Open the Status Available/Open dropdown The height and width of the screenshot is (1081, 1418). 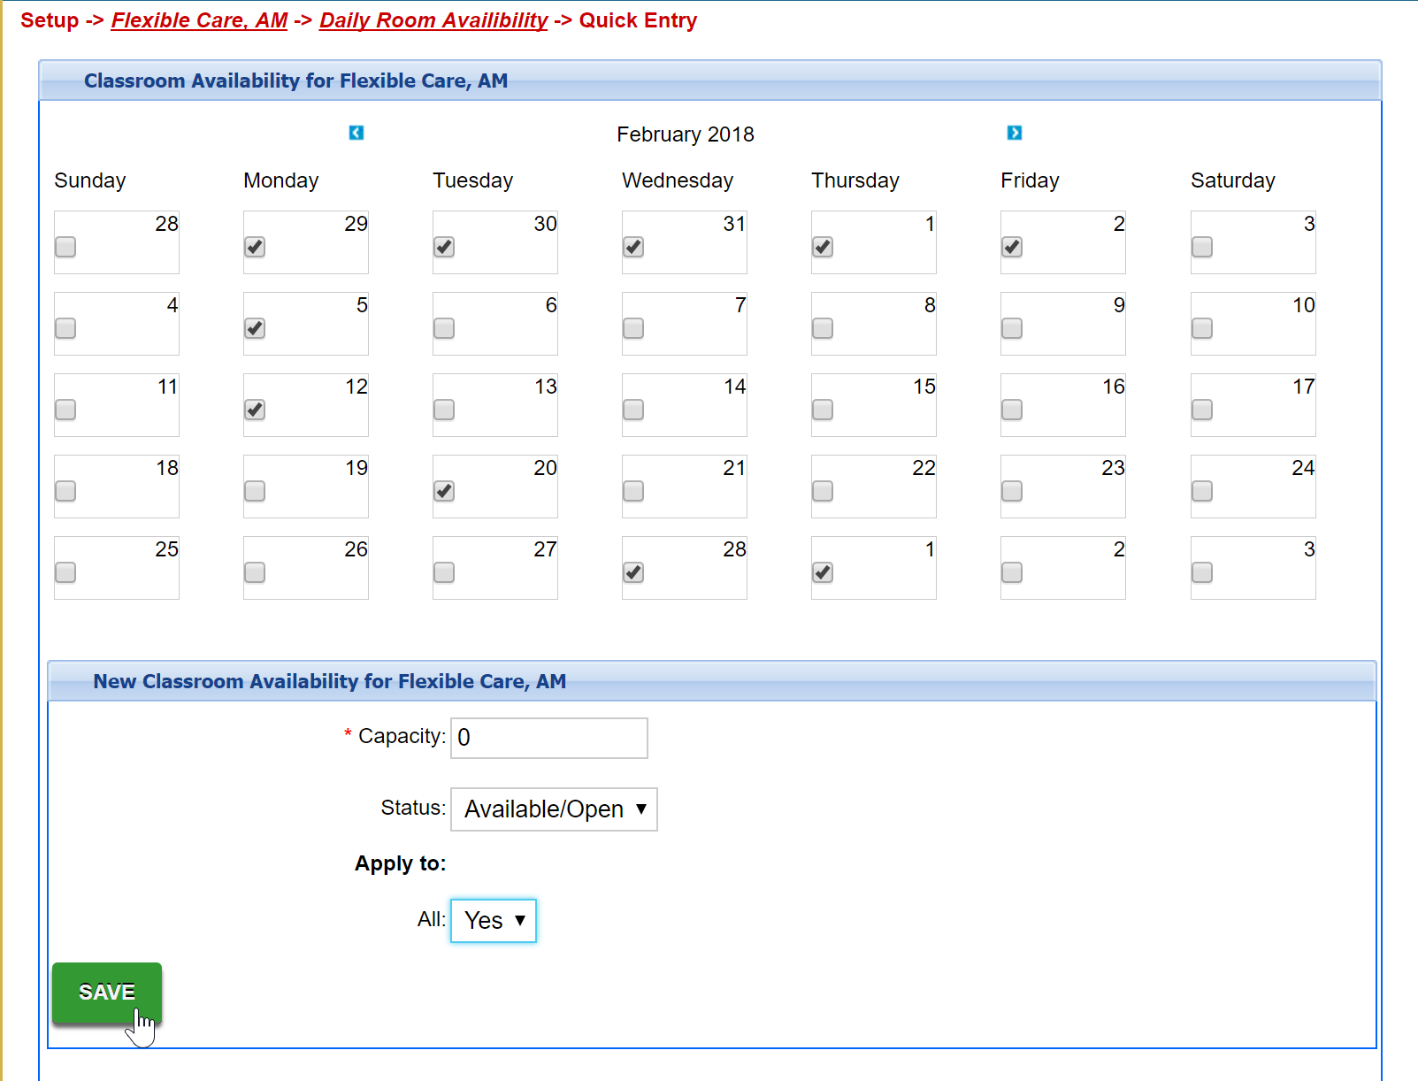tap(554, 809)
